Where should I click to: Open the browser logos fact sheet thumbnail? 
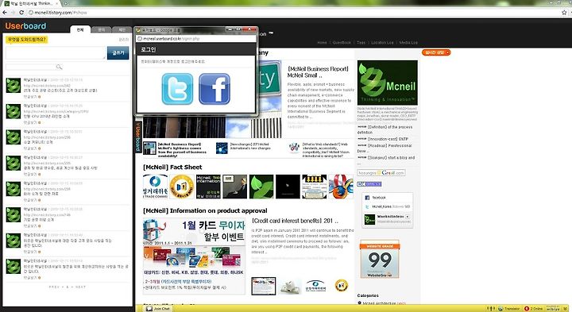(x=341, y=187)
